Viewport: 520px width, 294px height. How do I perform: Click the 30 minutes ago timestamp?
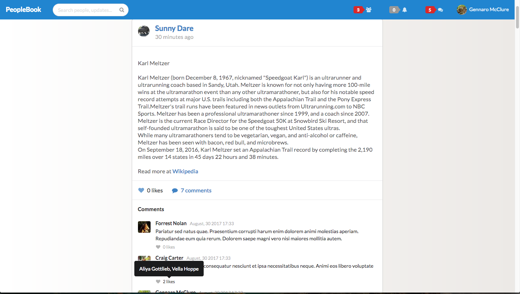[x=174, y=37]
